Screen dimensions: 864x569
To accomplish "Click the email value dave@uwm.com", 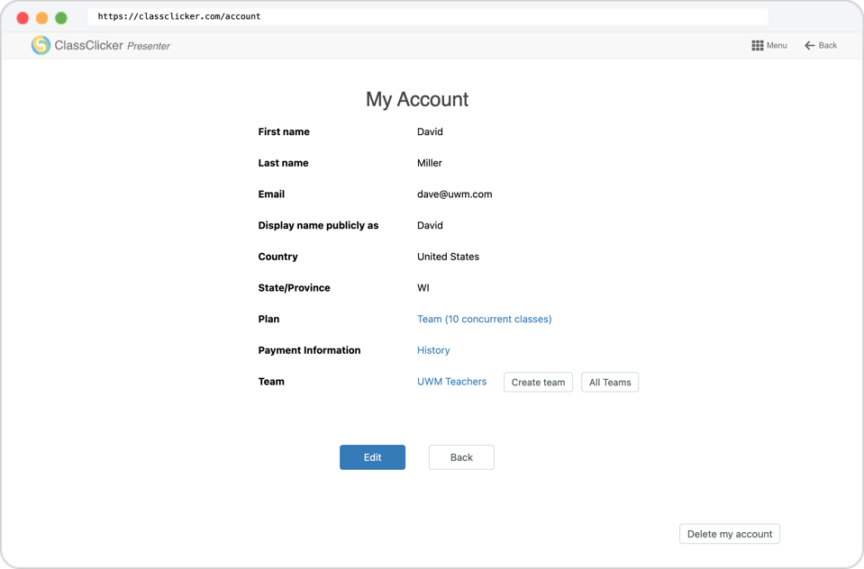I will pos(455,194).
